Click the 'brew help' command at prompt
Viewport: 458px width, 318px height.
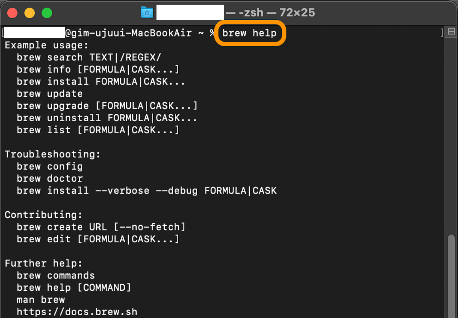click(250, 33)
